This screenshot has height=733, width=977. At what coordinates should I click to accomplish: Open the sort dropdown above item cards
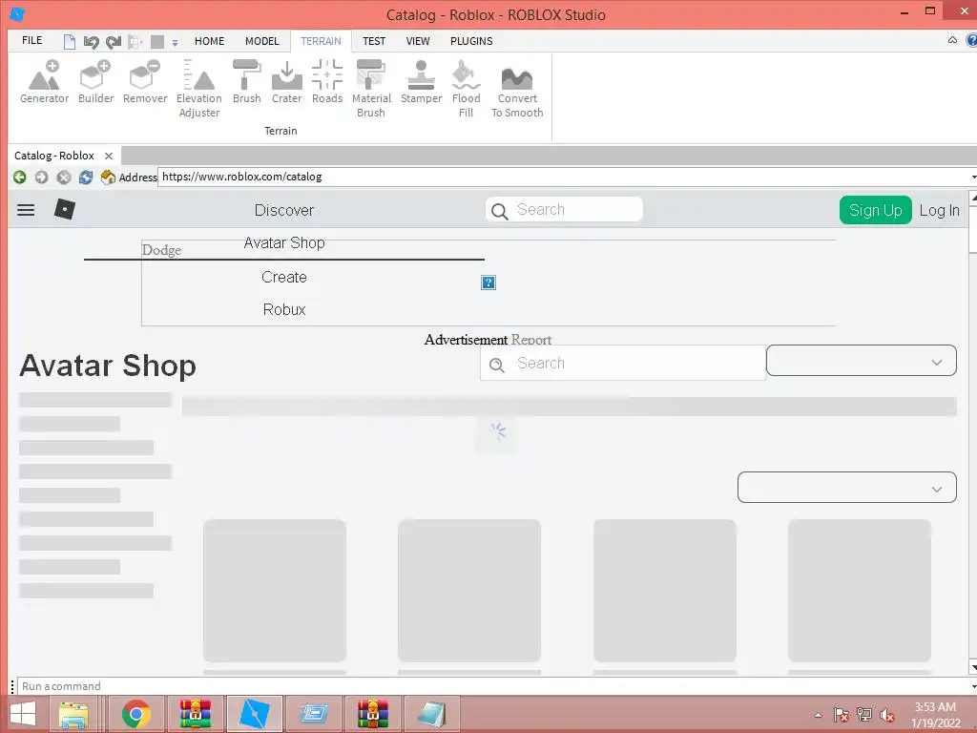(847, 488)
